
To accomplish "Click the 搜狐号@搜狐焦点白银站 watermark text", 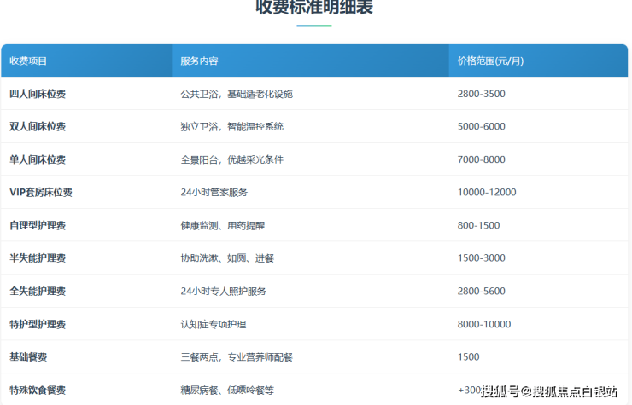I will pyautogui.click(x=549, y=391).
